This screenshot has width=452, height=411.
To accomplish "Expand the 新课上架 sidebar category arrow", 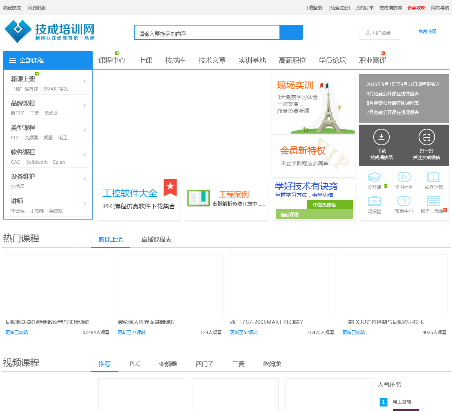I will 85,81.
